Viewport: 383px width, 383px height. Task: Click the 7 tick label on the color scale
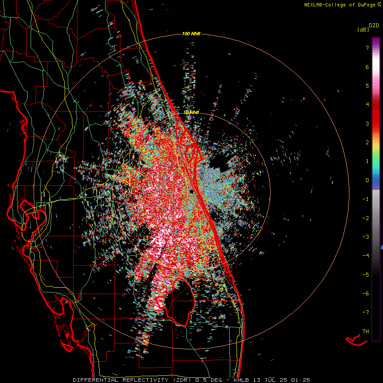coord(367,48)
